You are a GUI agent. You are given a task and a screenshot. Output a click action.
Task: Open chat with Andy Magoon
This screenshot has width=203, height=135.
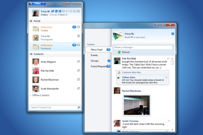click(x=55, y=62)
